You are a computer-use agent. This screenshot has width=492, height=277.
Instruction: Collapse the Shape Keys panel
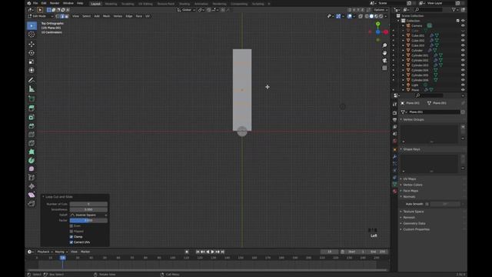pos(401,149)
